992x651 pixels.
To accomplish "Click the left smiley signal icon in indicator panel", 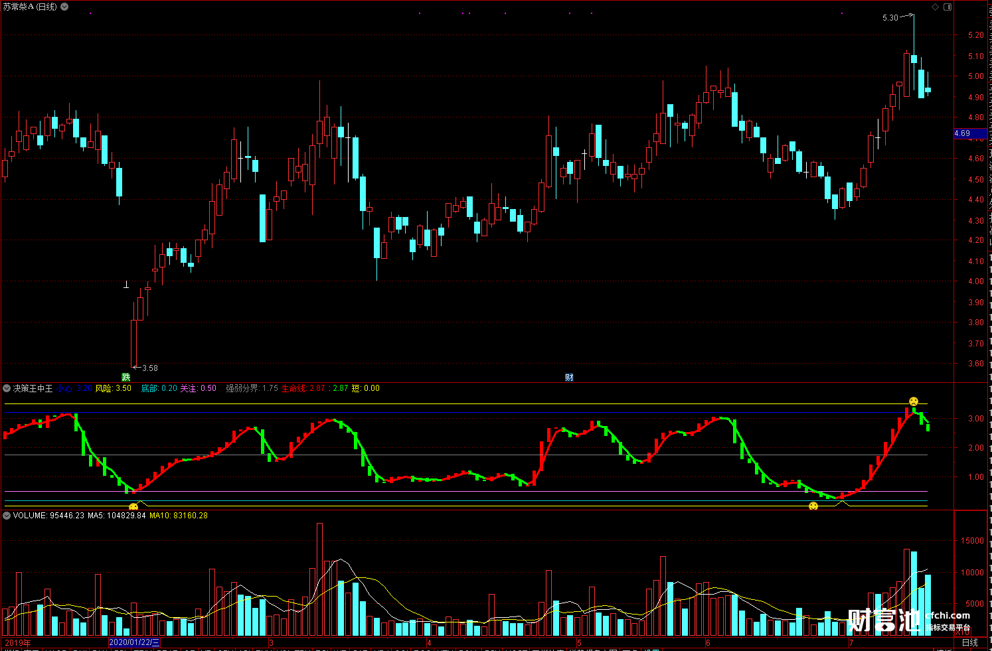I will pos(133,507).
